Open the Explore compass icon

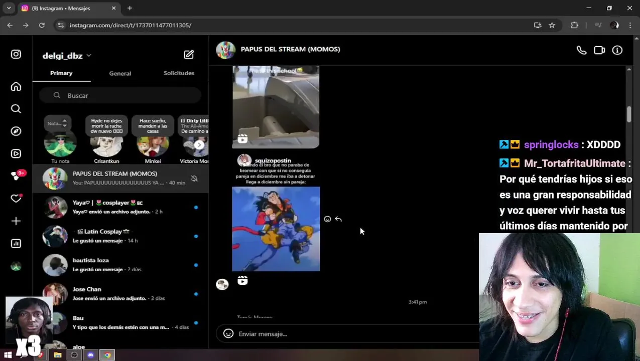click(16, 131)
